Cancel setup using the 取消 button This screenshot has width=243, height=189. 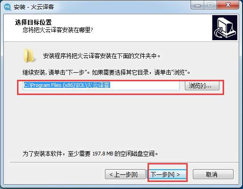point(213,174)
